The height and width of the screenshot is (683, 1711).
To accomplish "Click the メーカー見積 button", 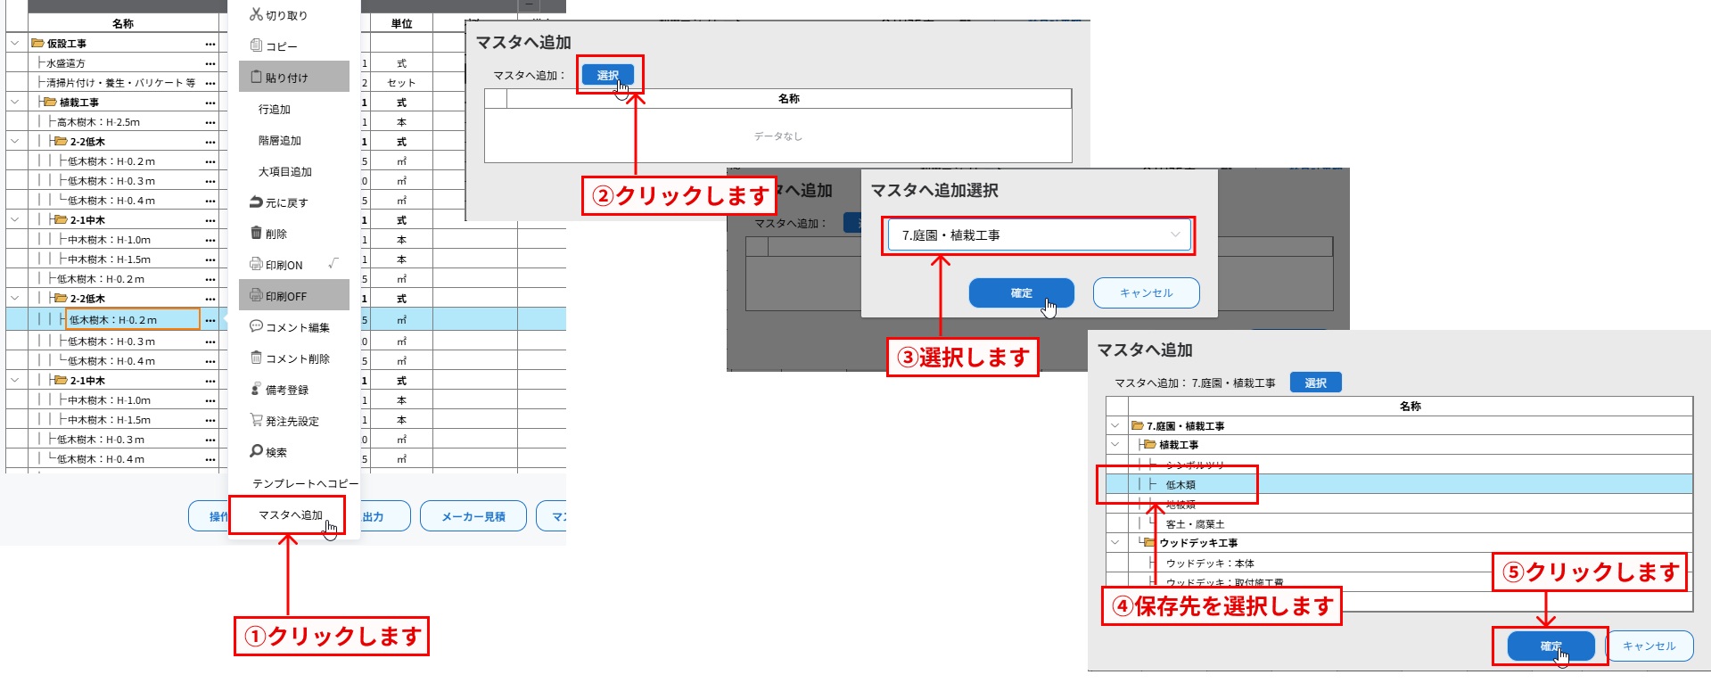I will point(473,516).
